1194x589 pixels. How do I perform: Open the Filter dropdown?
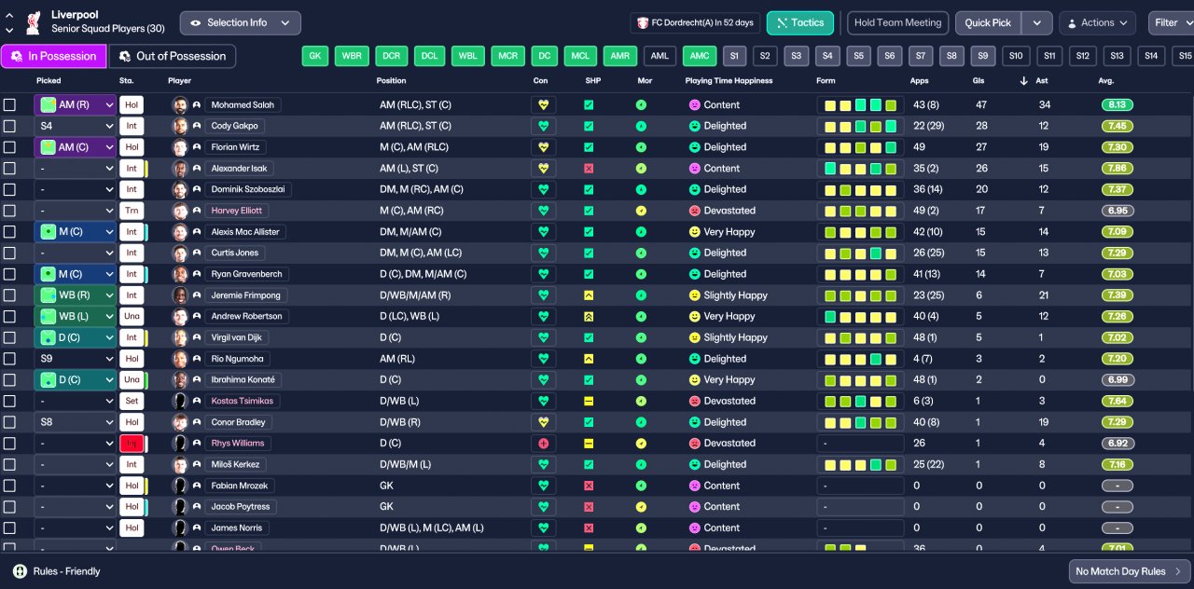tap(1171, 22)
